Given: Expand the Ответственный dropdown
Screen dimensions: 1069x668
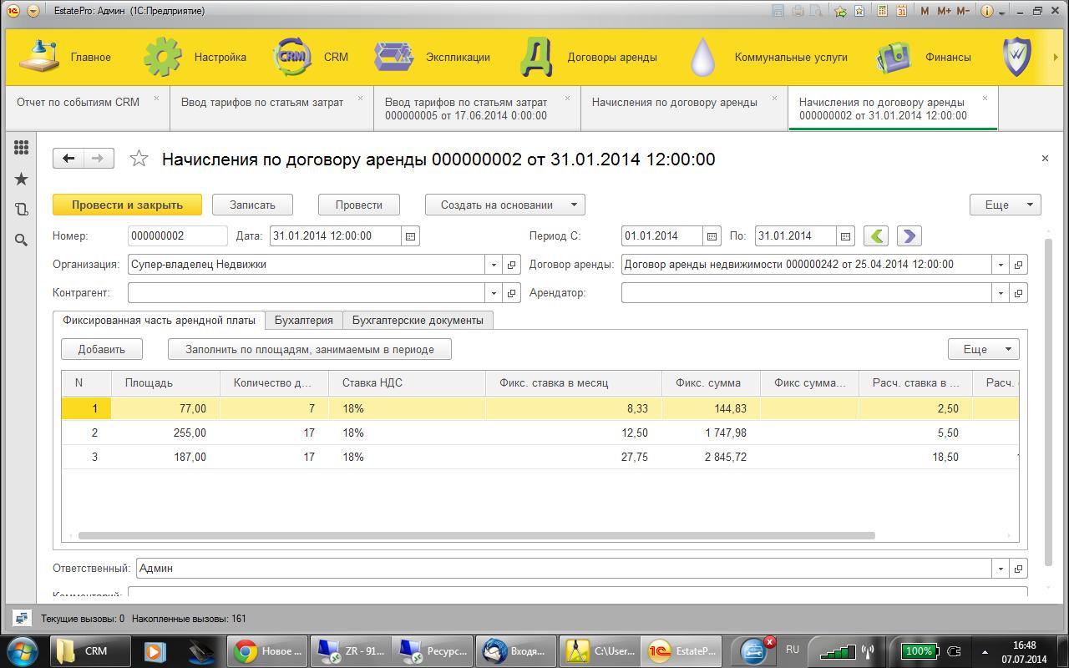Looking at the screenshot, I should (1001, 569).
